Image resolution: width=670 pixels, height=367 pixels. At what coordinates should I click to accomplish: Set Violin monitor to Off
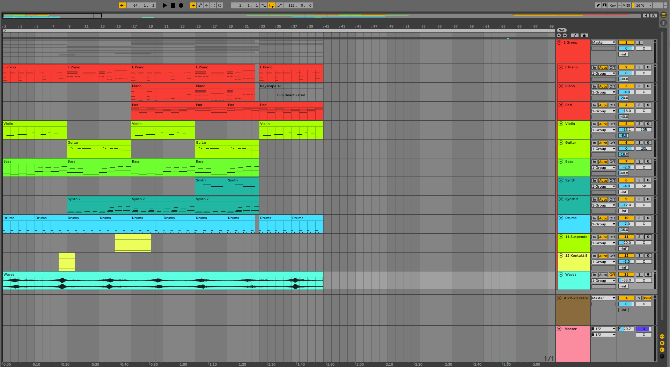[612, 124]
